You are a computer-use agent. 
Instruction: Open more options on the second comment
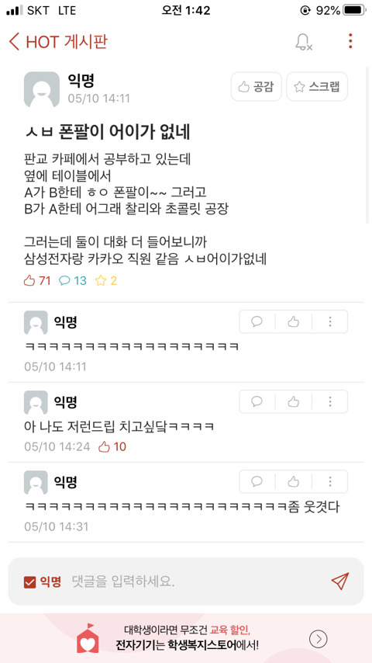click(330, 401)
